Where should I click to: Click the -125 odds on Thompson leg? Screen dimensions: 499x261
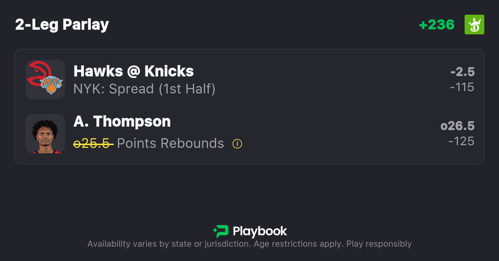point(461,141)
